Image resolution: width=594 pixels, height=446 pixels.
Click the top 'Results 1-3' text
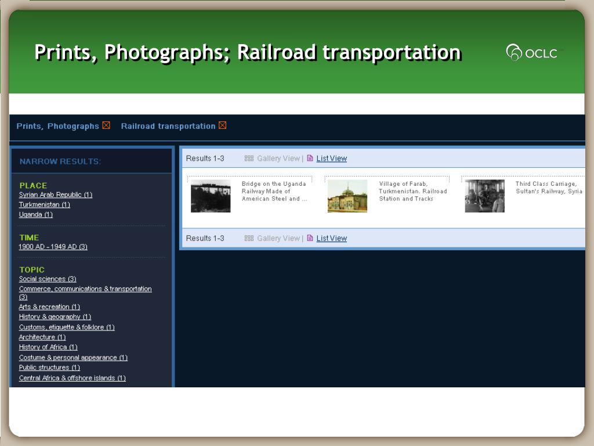pos(205,159)
